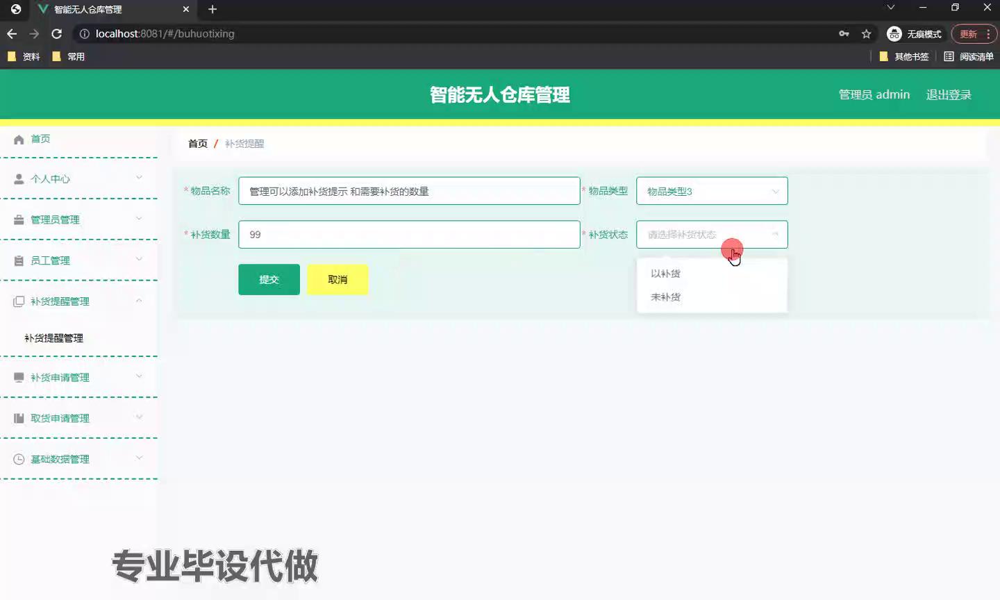This screenshot has height=600, width=1000.
Task: Open 补货提醒管理 submenu item in sidebar
Action: (x=54, y=338)
